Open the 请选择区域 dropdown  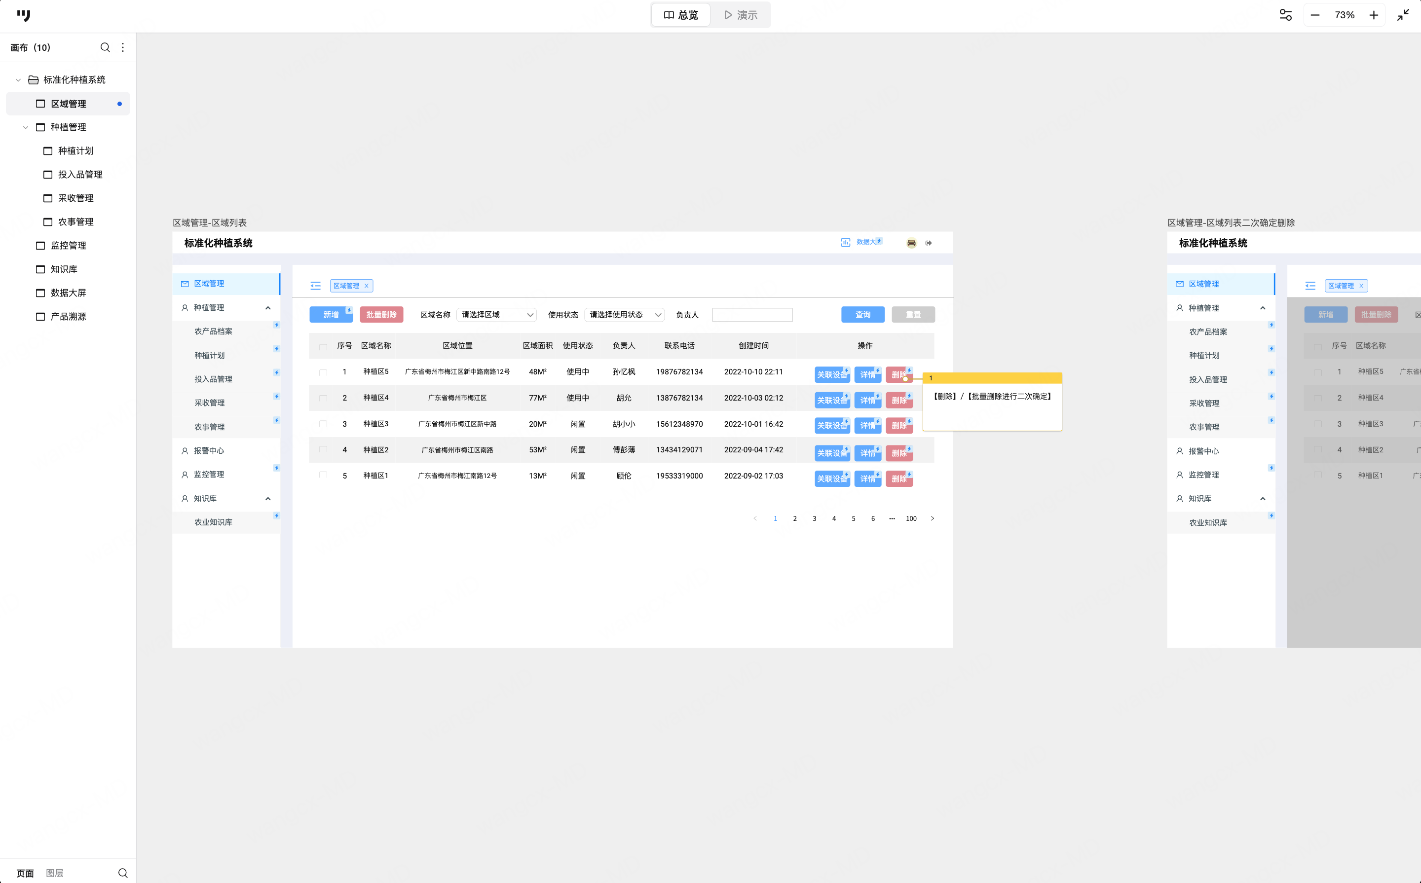[496, 315]
